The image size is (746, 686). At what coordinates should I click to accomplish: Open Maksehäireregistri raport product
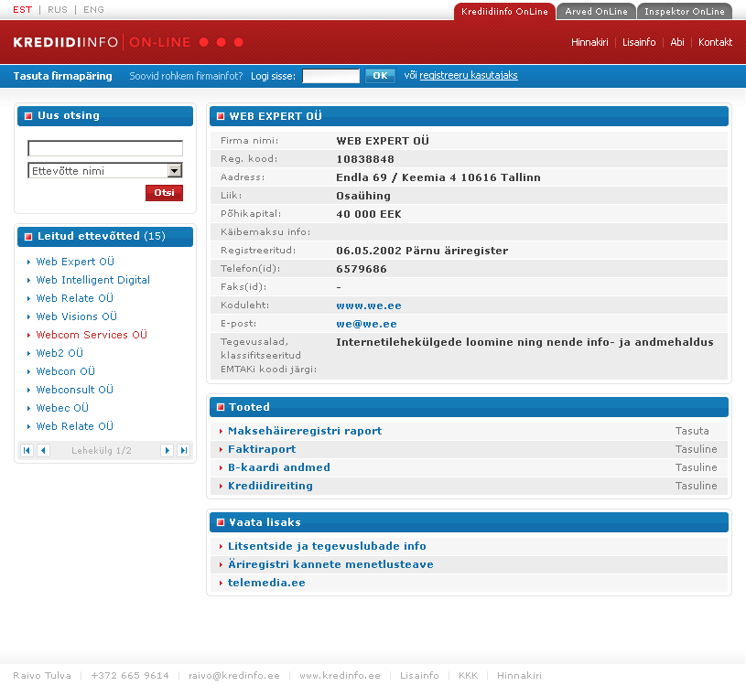[x=305, y=431]
